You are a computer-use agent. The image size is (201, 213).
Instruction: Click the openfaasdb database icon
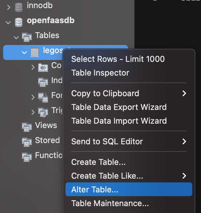point(19,22)
